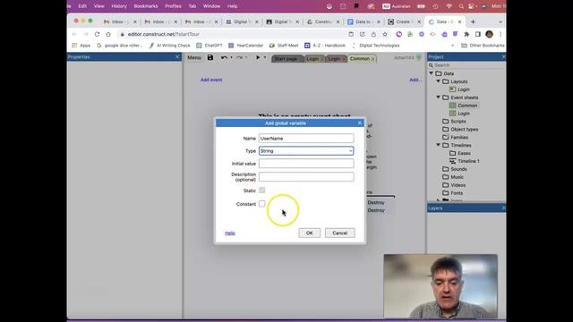The width and height of the screenshot is (573, 322).
Task: Open the Apps bookmark shortcut
Action: coord(81,46)
